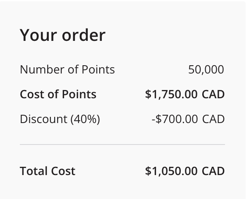249x199 pixels.
Task: Click the 50,000 points value
Action: (x=206, y=69)
